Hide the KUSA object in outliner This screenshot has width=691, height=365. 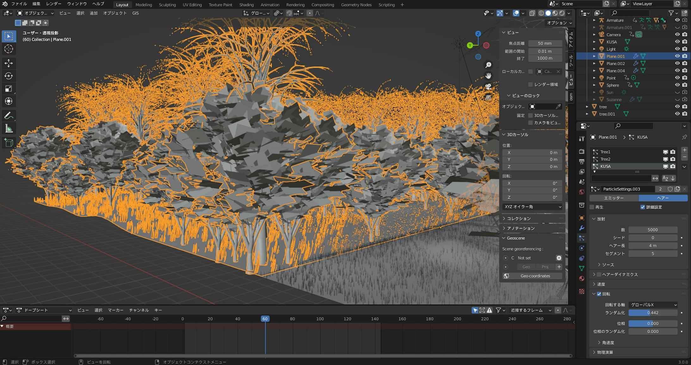[677, 42]
